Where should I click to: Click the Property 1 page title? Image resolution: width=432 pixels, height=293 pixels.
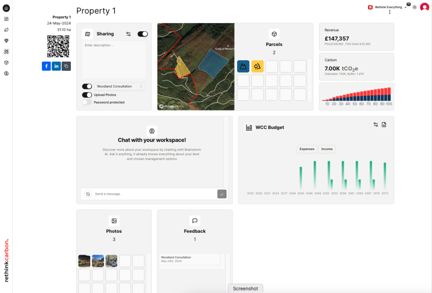coord(96,11)
